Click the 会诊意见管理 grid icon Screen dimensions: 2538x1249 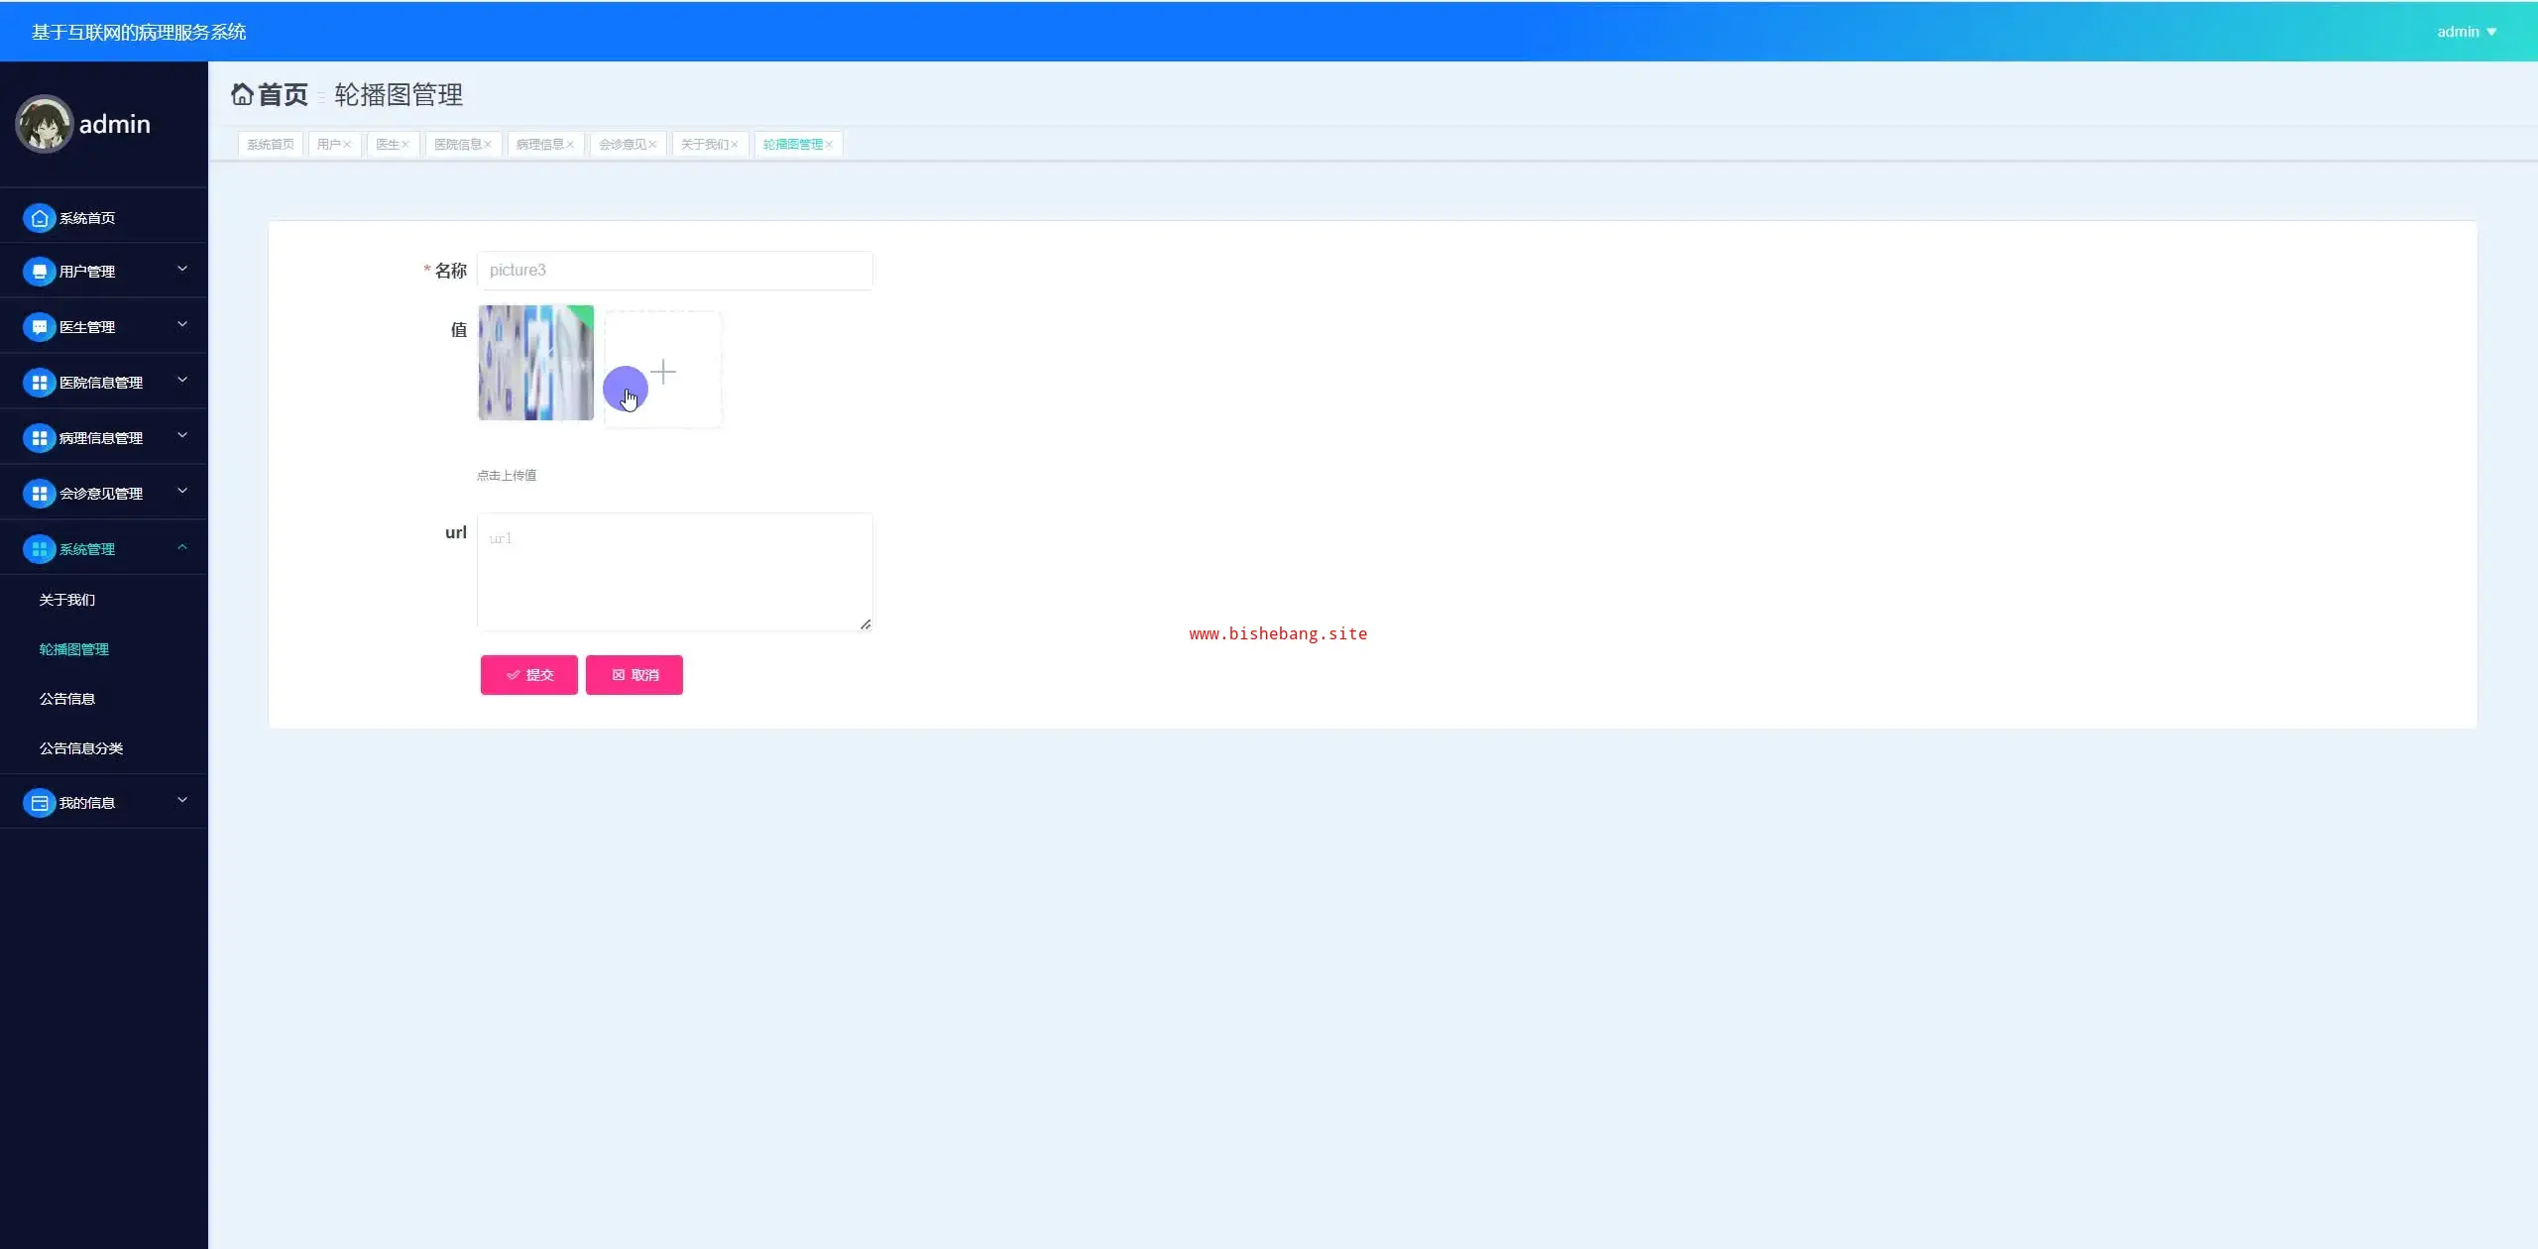[39, 494]
